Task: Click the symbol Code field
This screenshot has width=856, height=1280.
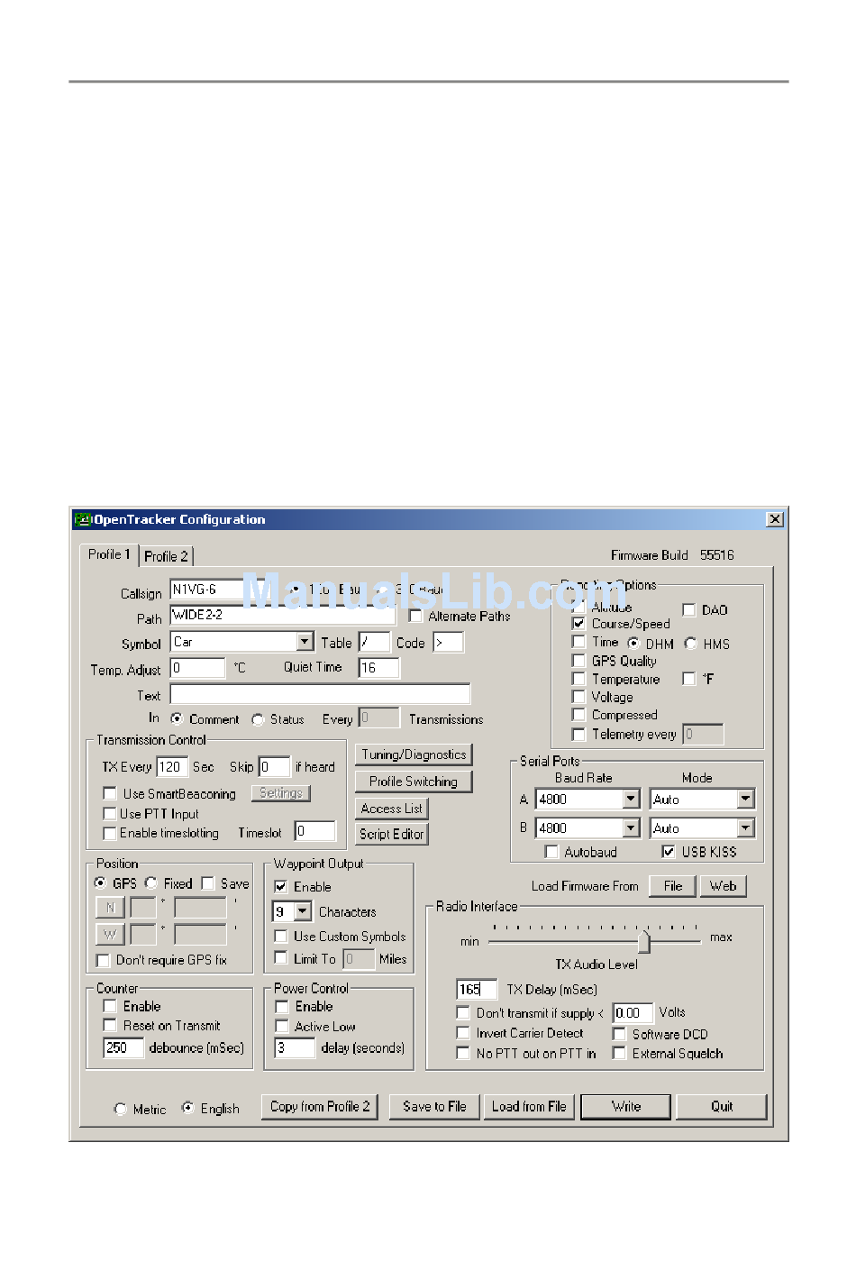Action: pyautogui.click(x=448, y=642)
